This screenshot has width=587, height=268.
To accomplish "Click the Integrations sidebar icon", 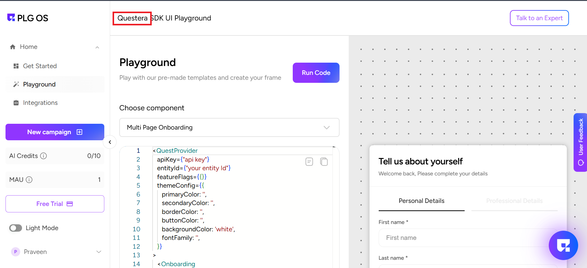I will coord(16,103).
